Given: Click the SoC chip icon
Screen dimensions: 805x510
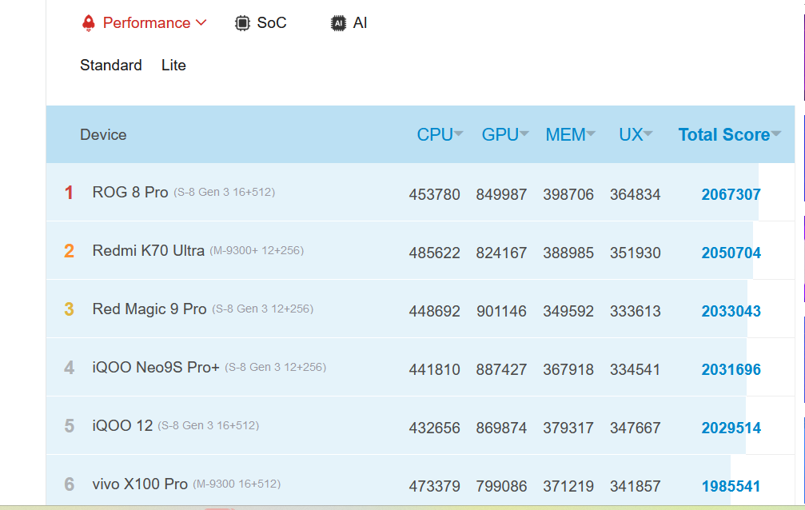Looking at the screenshot, I should pos(242,23).
